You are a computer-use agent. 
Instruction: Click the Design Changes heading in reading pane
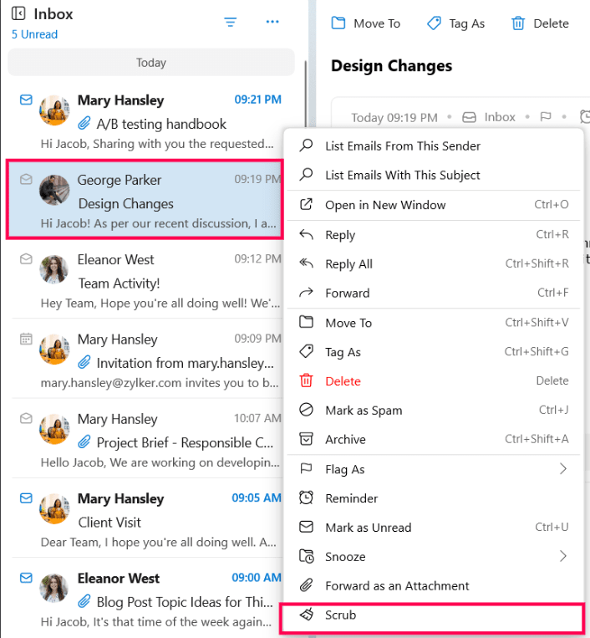pyautogui.click(x=392, y=66)
